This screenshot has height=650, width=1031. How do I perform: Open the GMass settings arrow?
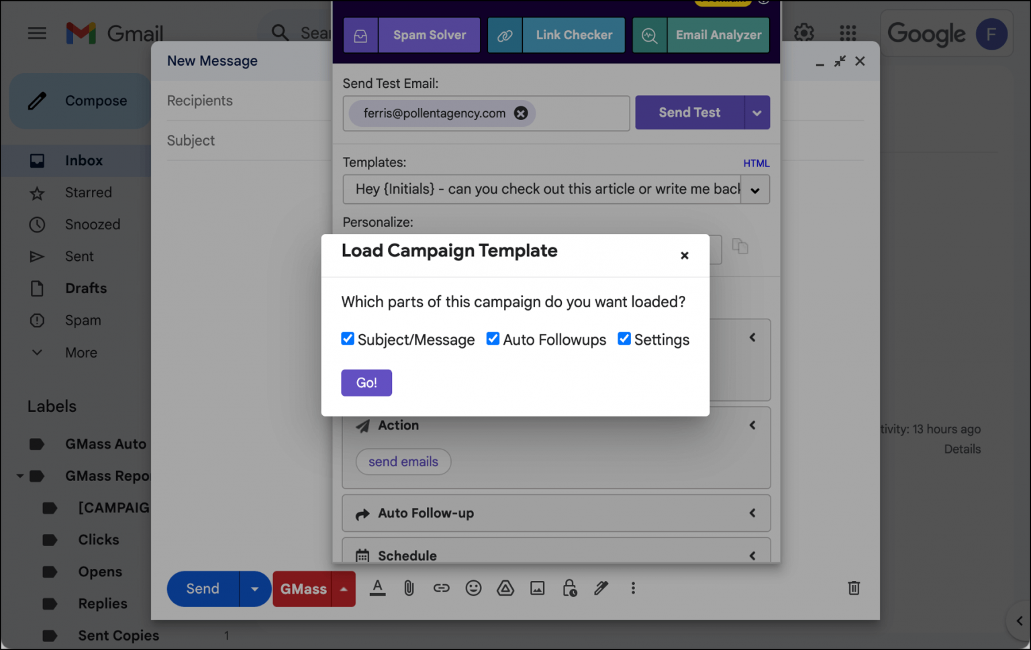click(x=342, y=588)
